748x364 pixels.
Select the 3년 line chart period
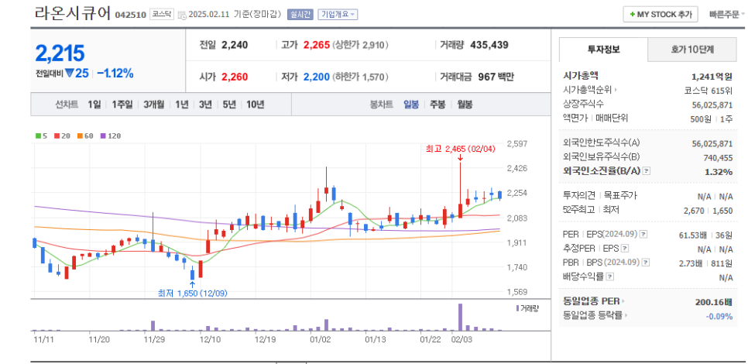click(x=206, y=105)
